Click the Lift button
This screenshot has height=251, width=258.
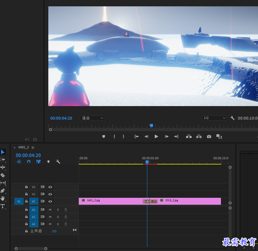[x=189, y=136]
